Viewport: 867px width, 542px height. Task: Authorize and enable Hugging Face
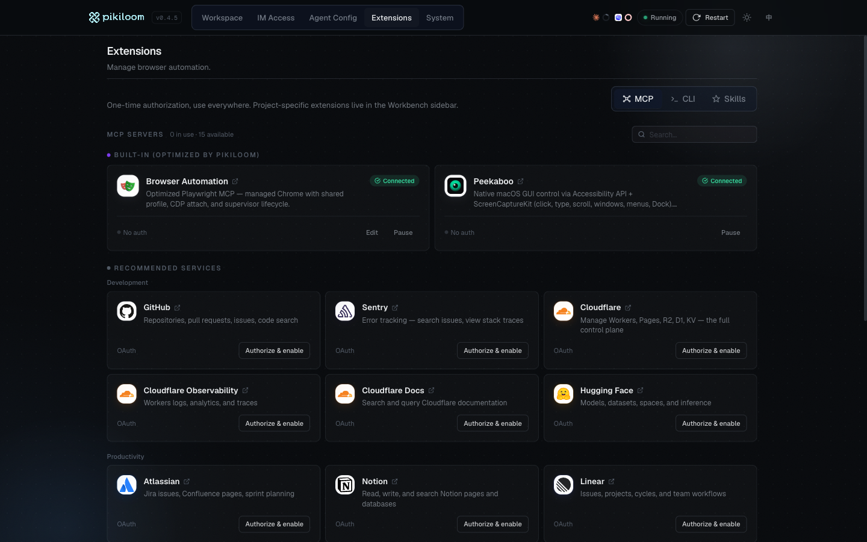(x=711, y=423)
